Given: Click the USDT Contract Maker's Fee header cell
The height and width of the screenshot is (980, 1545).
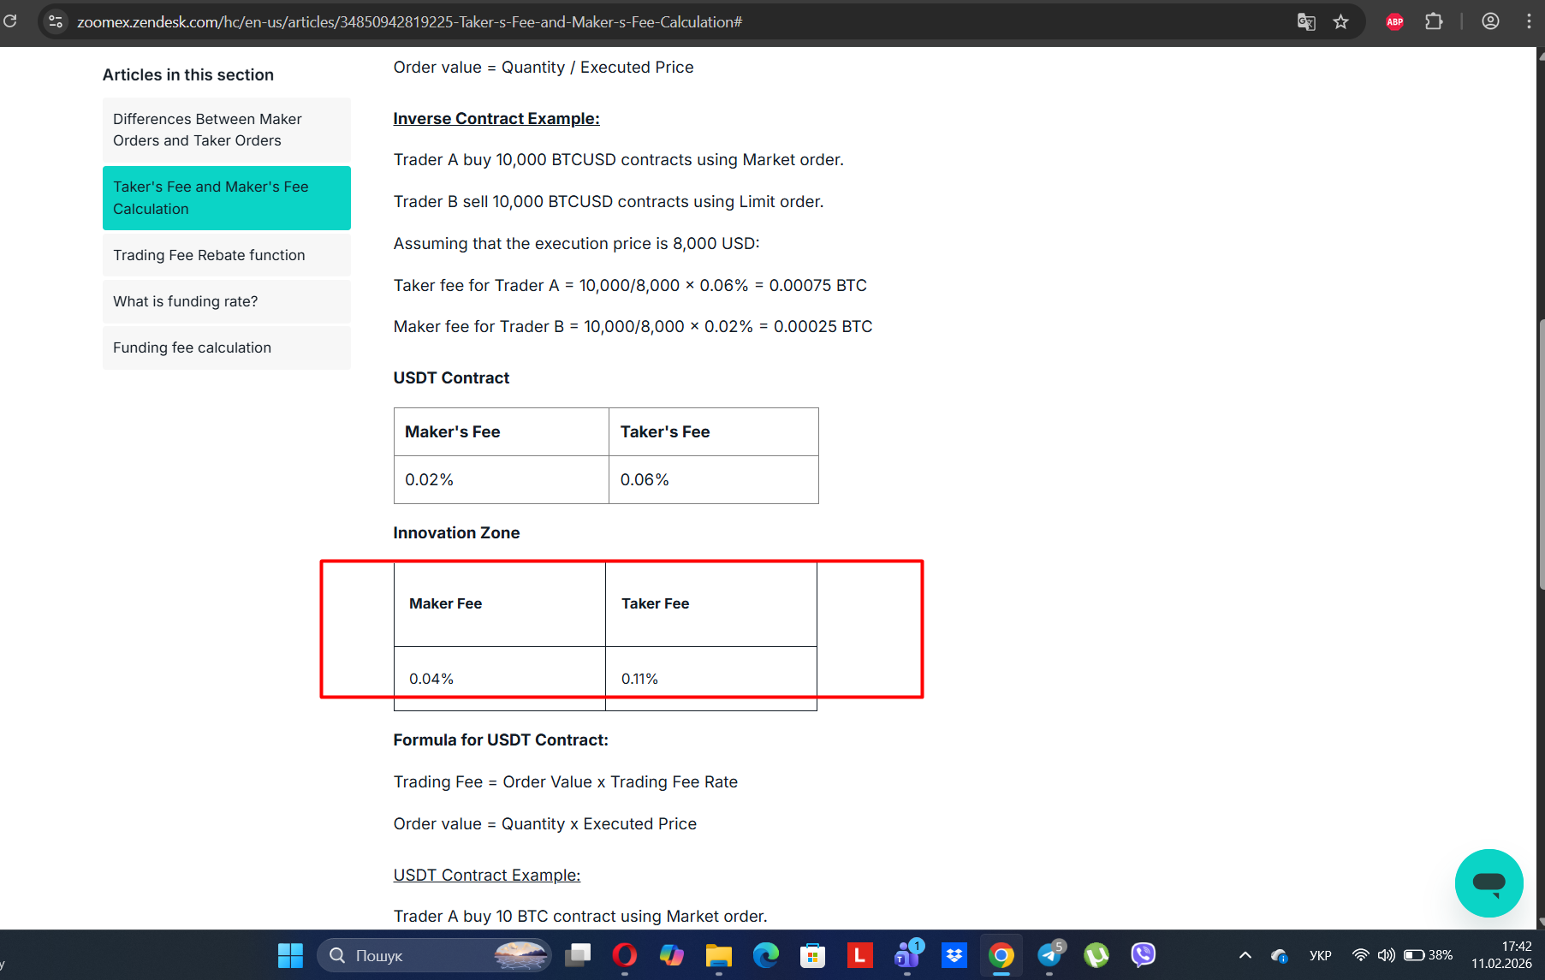Looking at the screenshot, I should click(502, 431).
